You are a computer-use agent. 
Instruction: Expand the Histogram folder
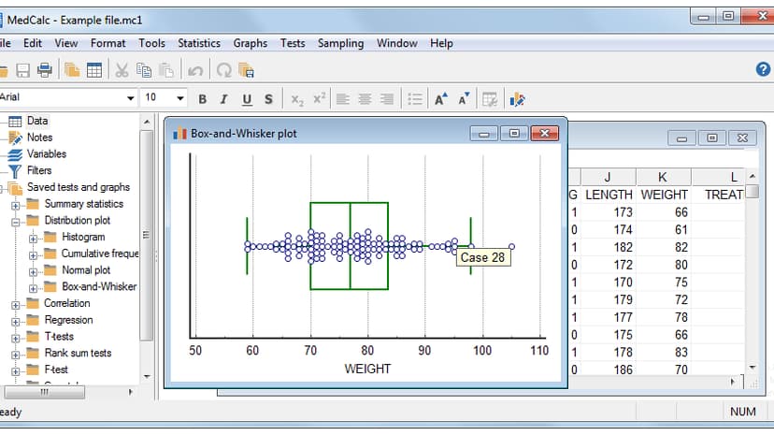(x=33, y=239)
